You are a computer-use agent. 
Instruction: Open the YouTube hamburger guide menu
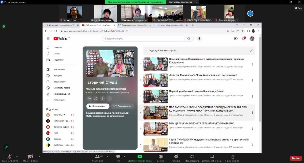coord(48,38)
